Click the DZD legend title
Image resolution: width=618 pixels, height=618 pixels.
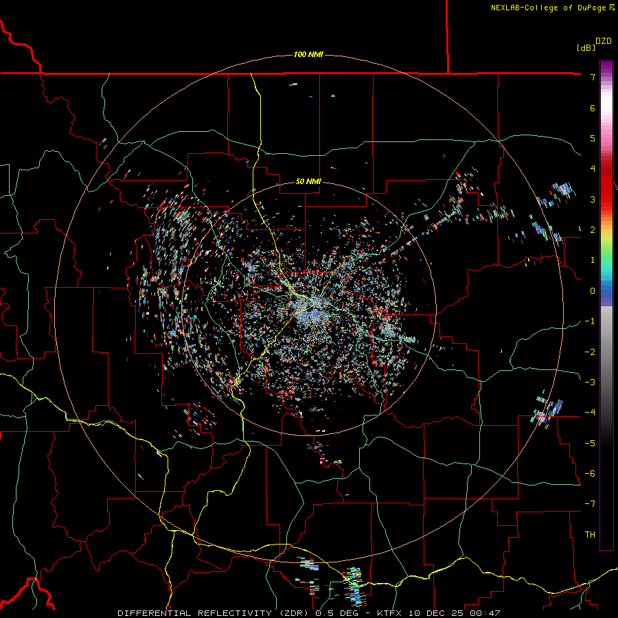[x=604, y=41]
